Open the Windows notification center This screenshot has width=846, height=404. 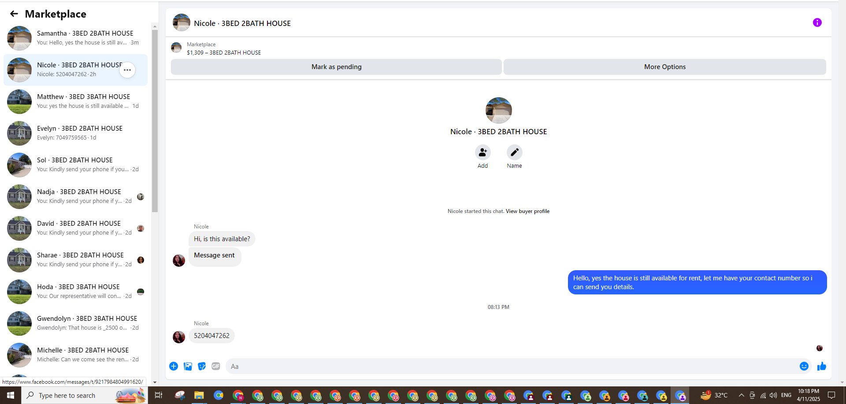[x=831, y=395]
